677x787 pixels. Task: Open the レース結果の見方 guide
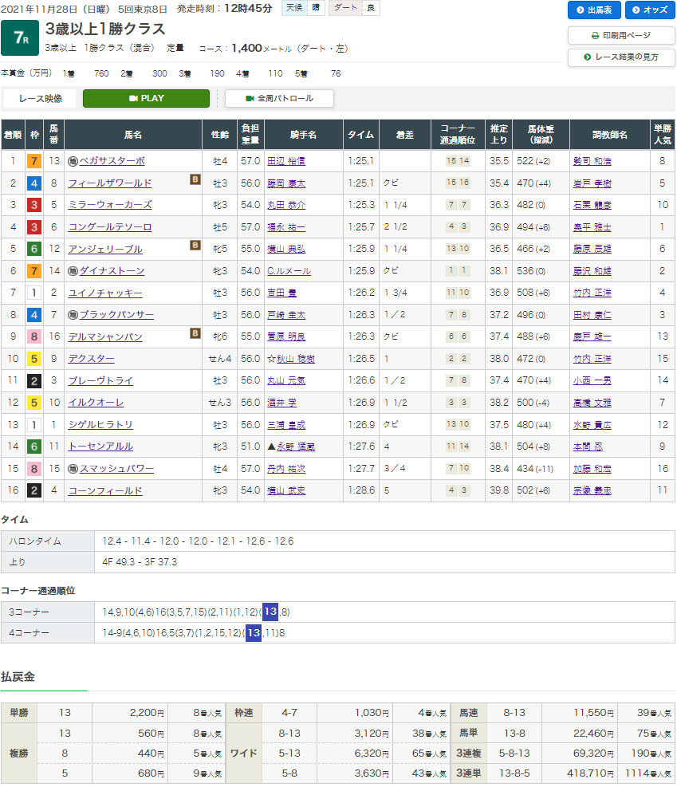coord(621,57)
